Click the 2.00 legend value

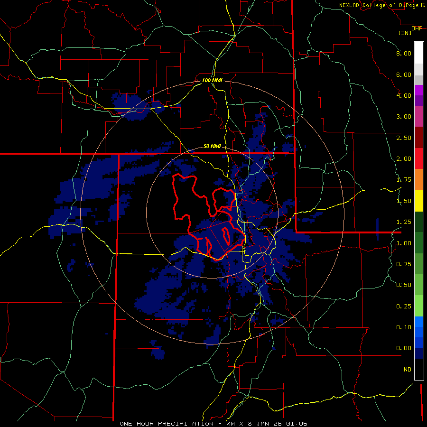(404, 159)
